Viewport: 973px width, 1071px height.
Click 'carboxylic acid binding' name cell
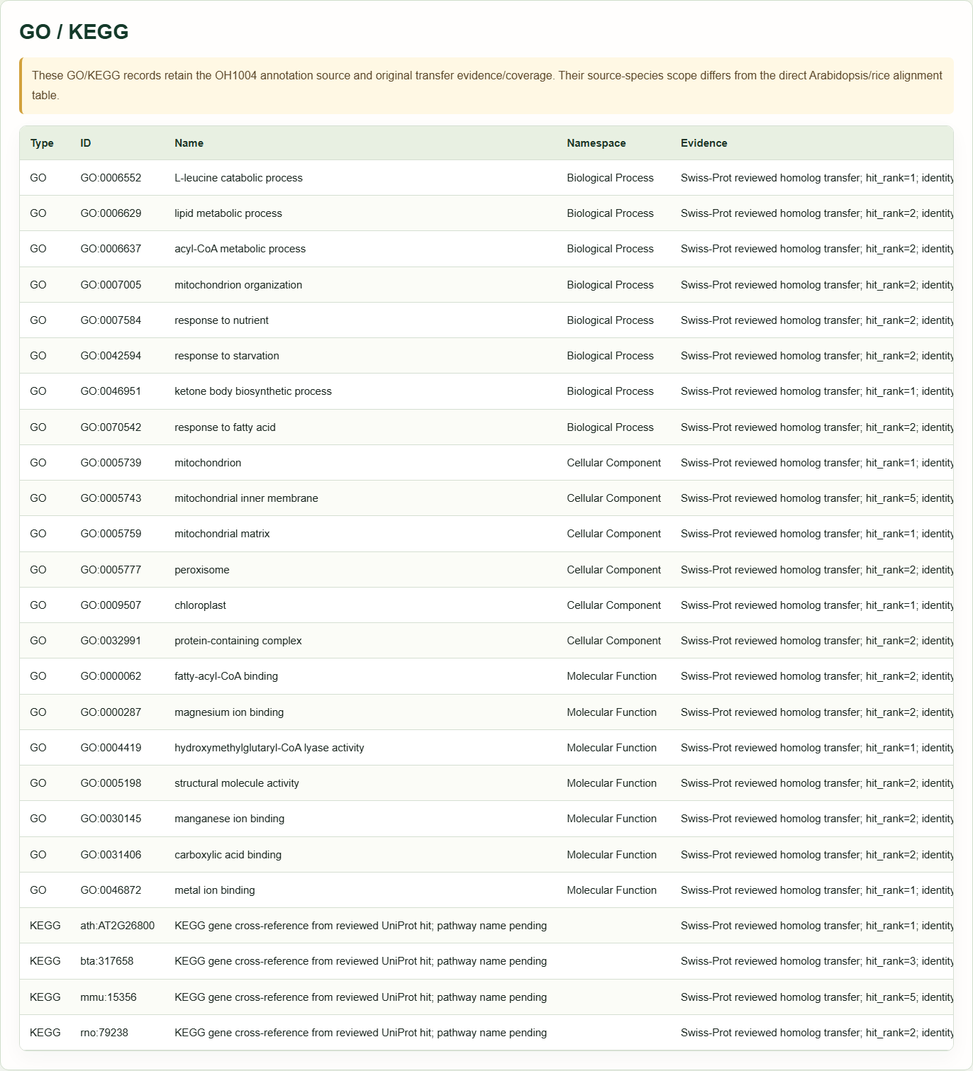click(x=228, y=855)
